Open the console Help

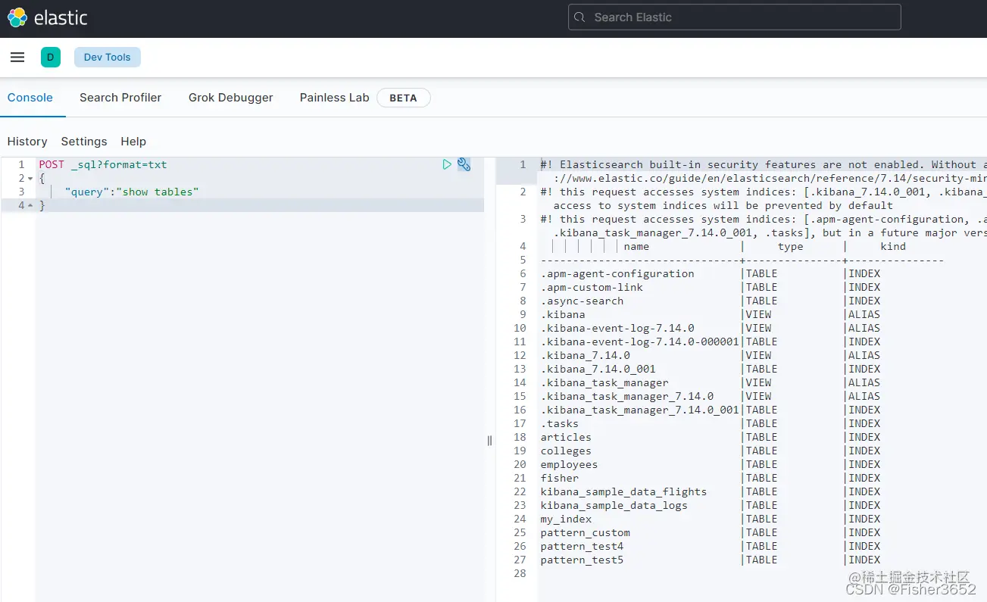click(x=133, y=142)
